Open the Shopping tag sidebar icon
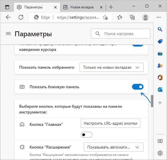The width and height of the screenshot is (167, 160). (x=160, y=41)
